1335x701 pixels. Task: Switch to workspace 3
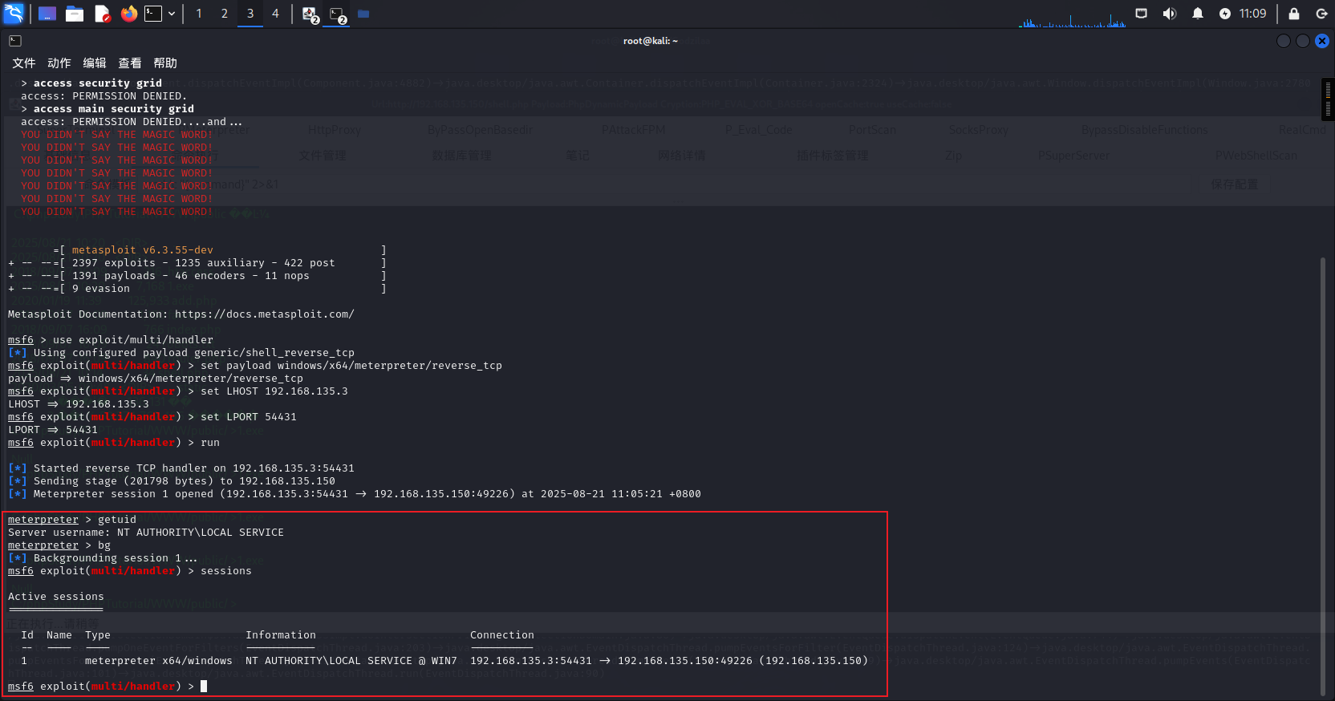tap(250, 14)
